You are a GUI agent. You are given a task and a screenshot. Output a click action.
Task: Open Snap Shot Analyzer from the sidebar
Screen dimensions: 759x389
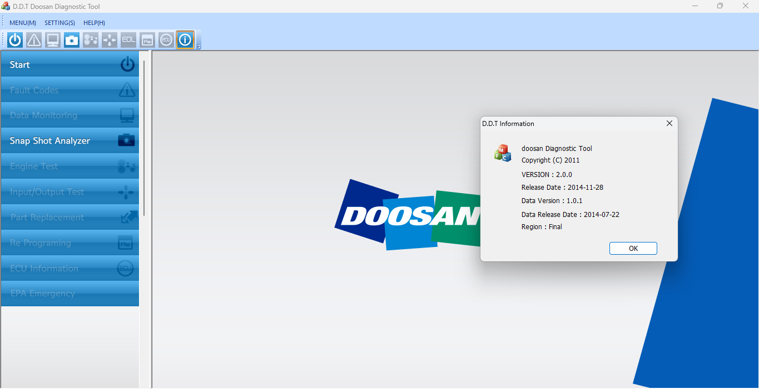click(70, 141)
